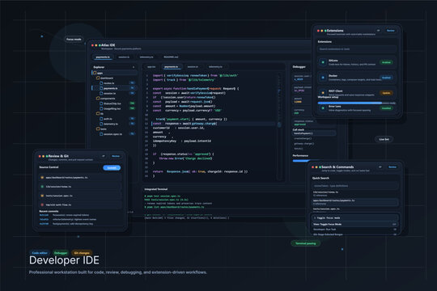The image size is (437, 291).
Task: Click the Error Lens extension icon
Action: click(x=323, y=108)
